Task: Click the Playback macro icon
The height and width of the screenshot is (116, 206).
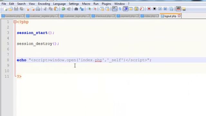Action: coord(160,9)
